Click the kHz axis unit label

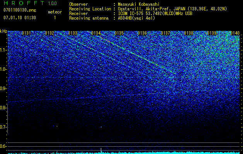coord(3,31)
